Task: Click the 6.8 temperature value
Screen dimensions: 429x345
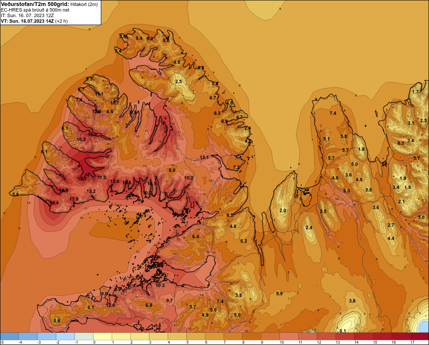Action: [x=149, y=306]
